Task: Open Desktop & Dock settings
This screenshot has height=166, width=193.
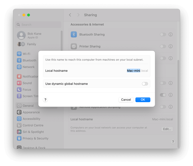Action: click(x=31, y=148)
